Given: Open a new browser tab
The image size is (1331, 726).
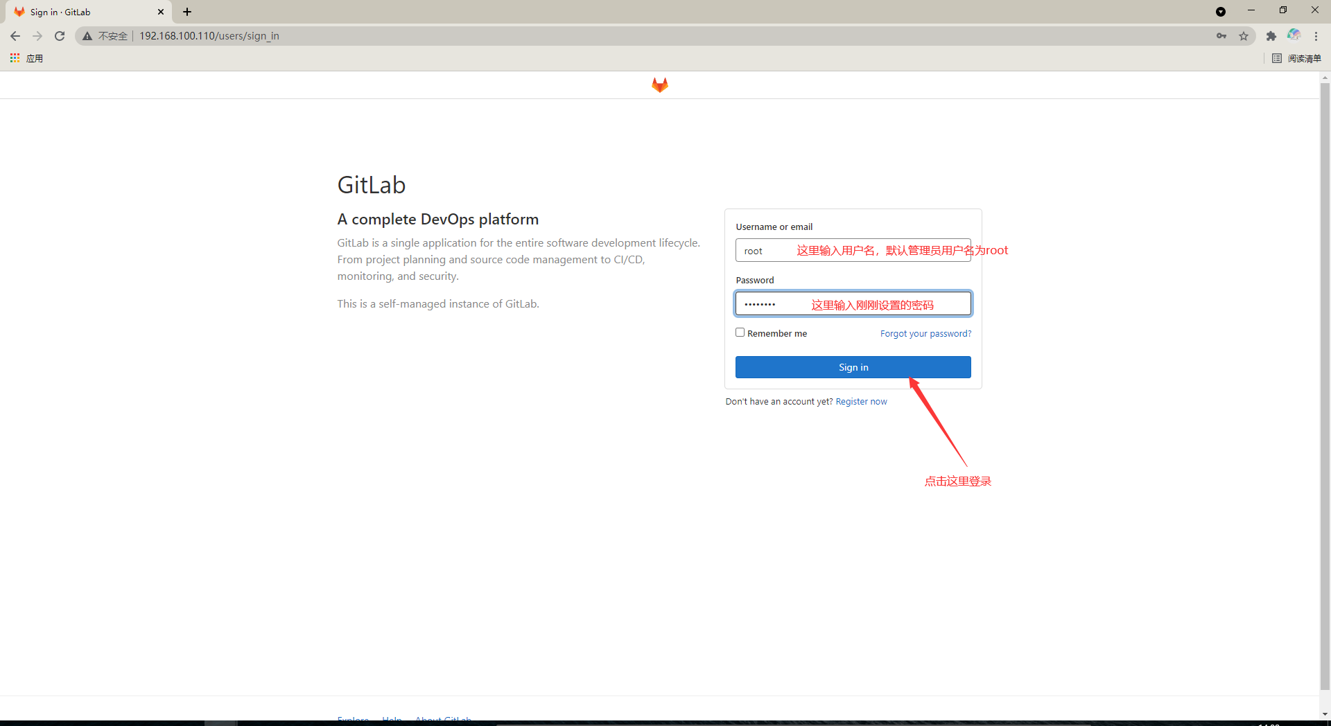Looking at the screenshot, I should pos(187,12).
